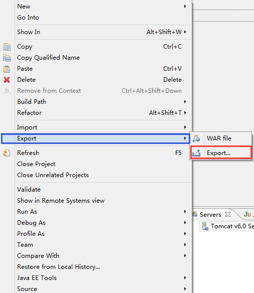This screenshot has height=293, width=254.
Task: Expand the arrow beside Show In
Action: pos(185,32)
